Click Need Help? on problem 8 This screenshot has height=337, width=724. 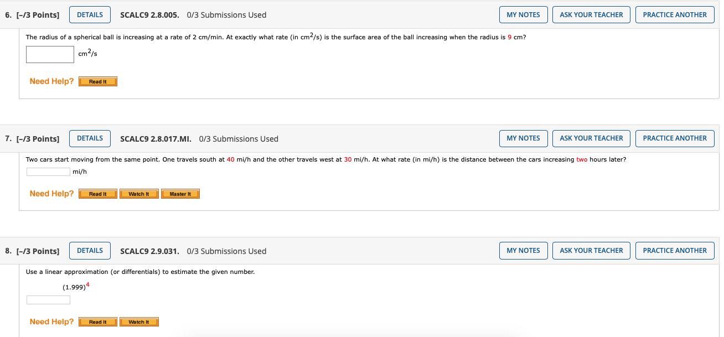[51, 321]
